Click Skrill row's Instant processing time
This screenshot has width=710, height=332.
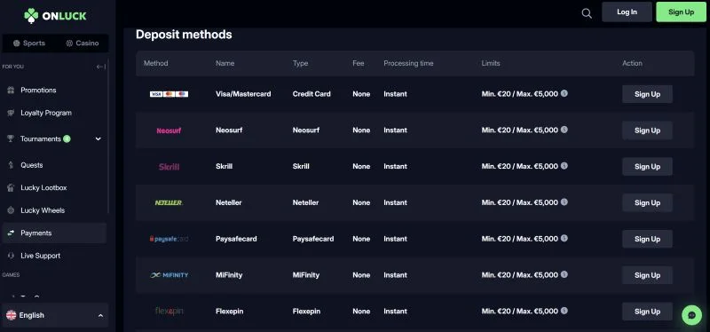pos(395,167)
